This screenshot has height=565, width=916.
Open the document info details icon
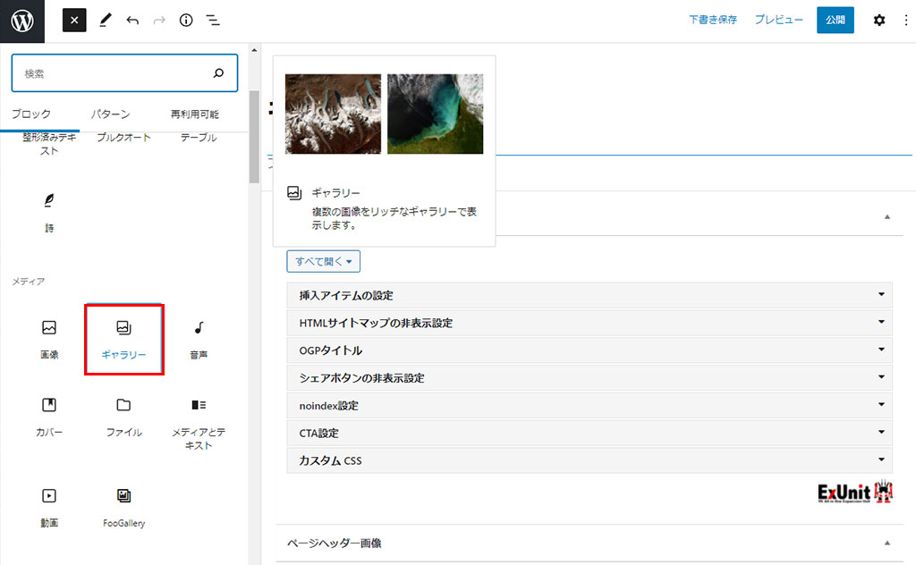tap(186, 20)
